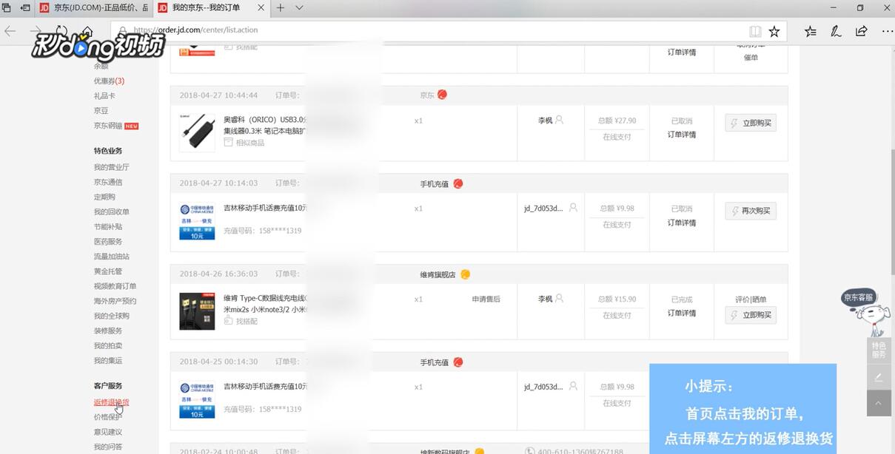
Task: Click 立即购买 for the ORICO order
Action: [751, 123]
